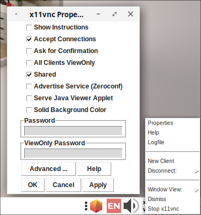Uncheck Accept Connections

pyautogui.click(x=29, y=39)
